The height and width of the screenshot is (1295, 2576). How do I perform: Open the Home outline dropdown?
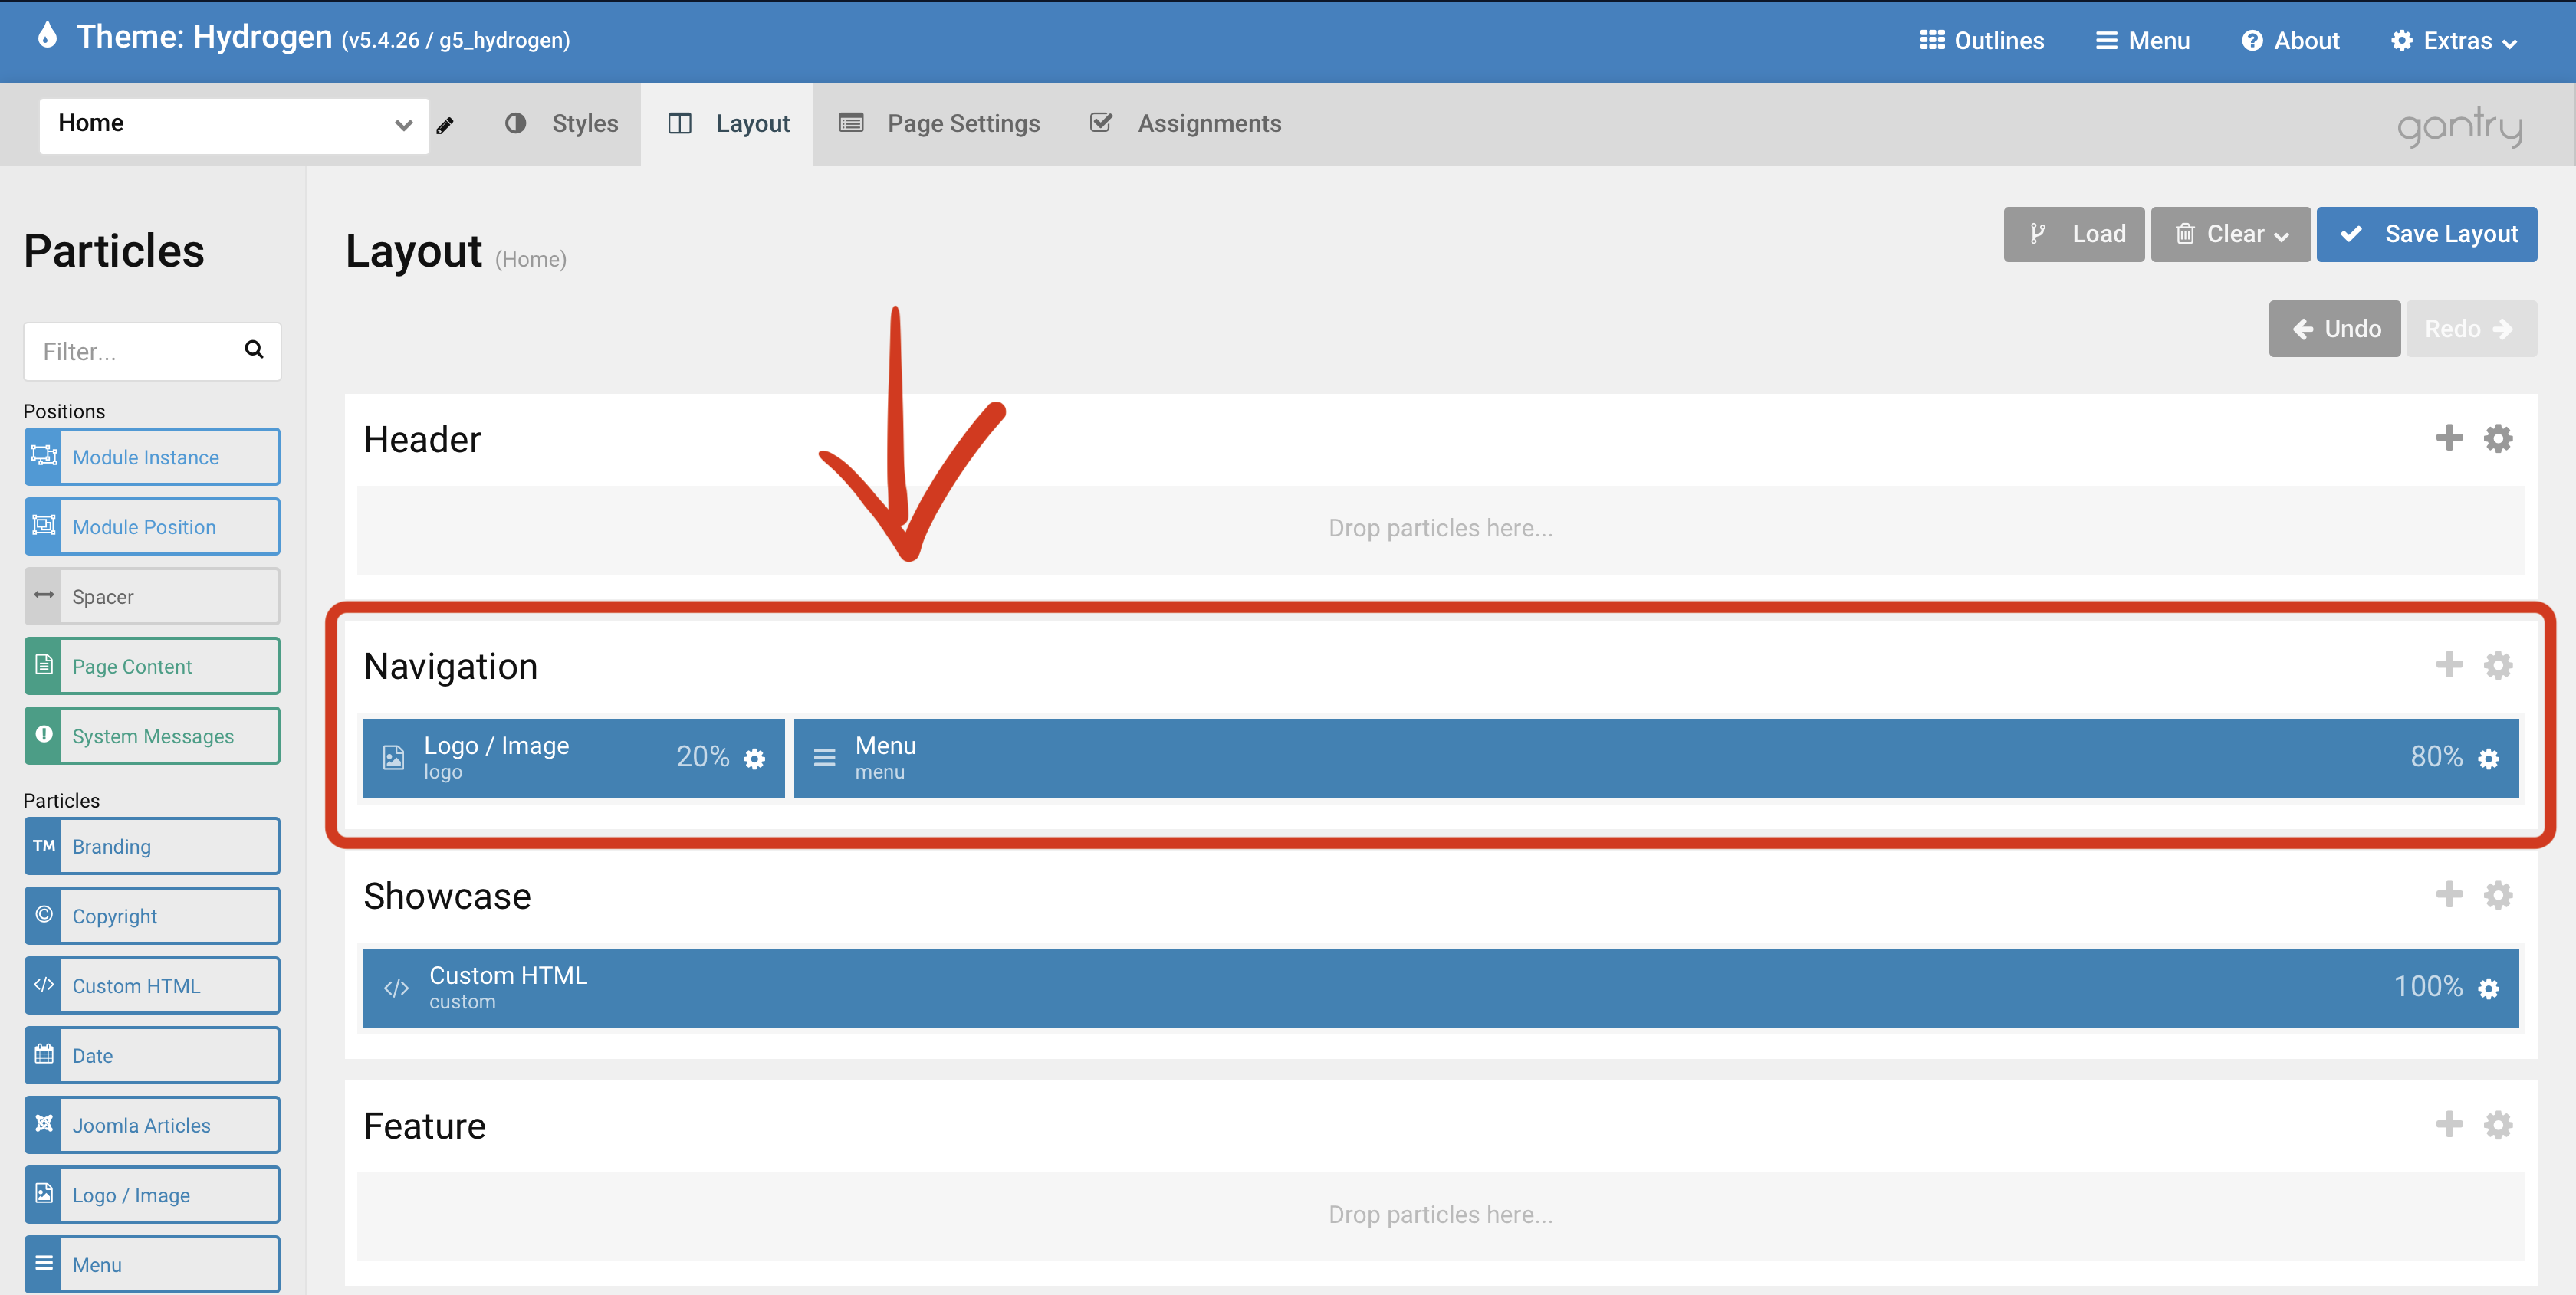pos(234,125)
